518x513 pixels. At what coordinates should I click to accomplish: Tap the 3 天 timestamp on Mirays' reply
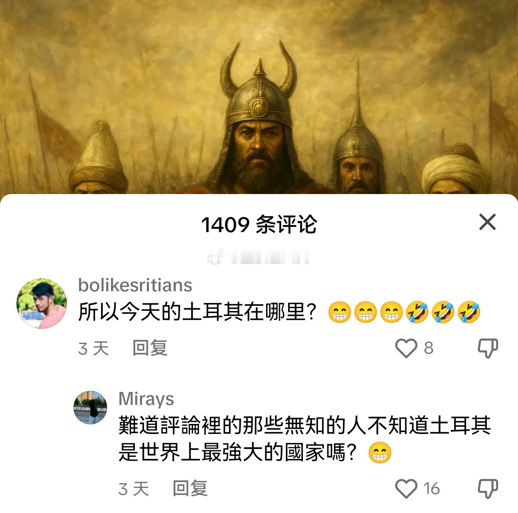coord(134,489)
